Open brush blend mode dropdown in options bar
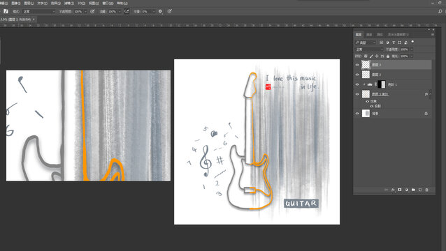Viewport: 446px width, 251px height. tap(38, 11)
